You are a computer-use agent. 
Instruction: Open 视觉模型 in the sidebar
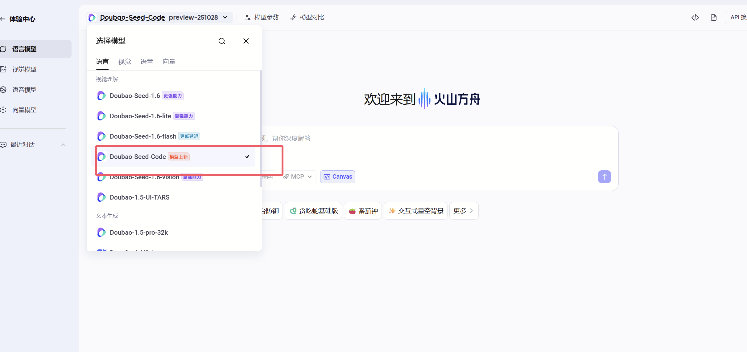tap(24, 70)
